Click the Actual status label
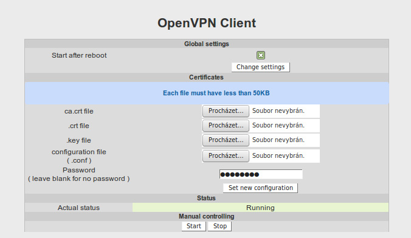The image size is (411, 238). (78, 208)
